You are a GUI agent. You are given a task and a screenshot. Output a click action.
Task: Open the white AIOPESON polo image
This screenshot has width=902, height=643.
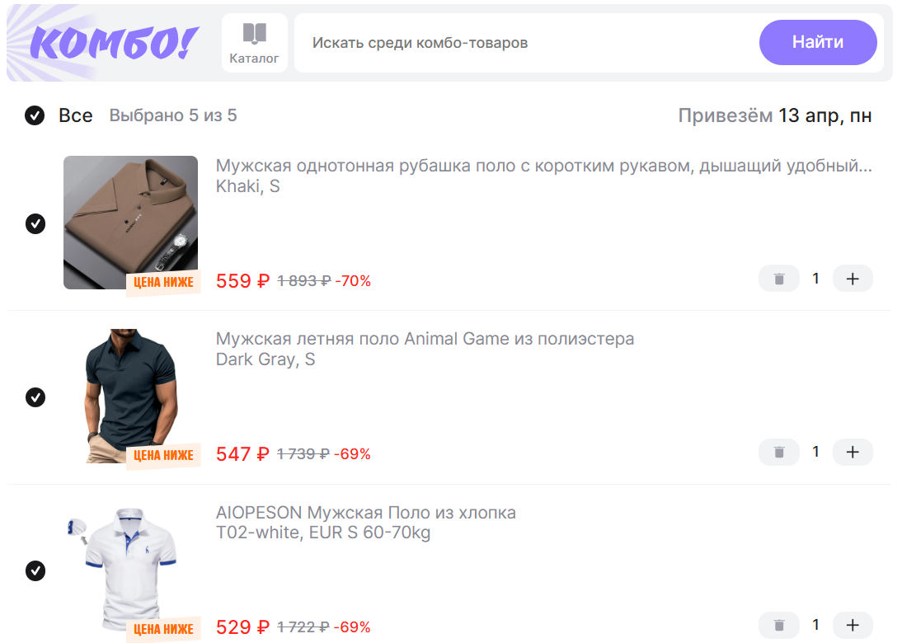pyautogui.click(x=130, y=570)
